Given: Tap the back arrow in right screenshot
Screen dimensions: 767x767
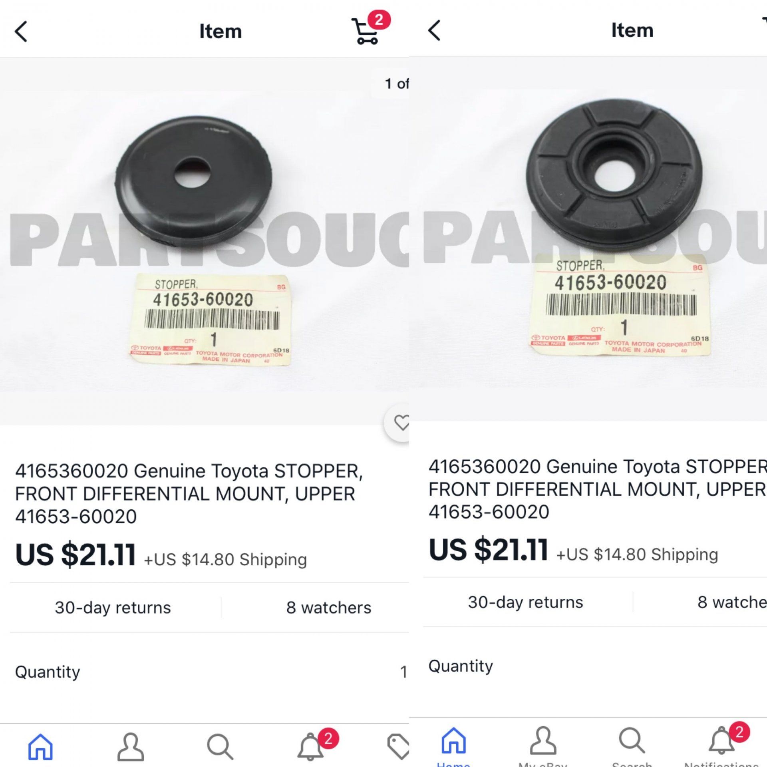Looking at the screenshot, I should tap(434, 30).
